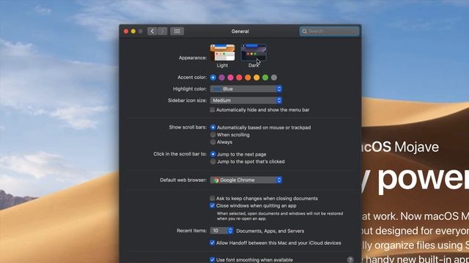Select Jump to the spot that's clicked

click(213, 161)
